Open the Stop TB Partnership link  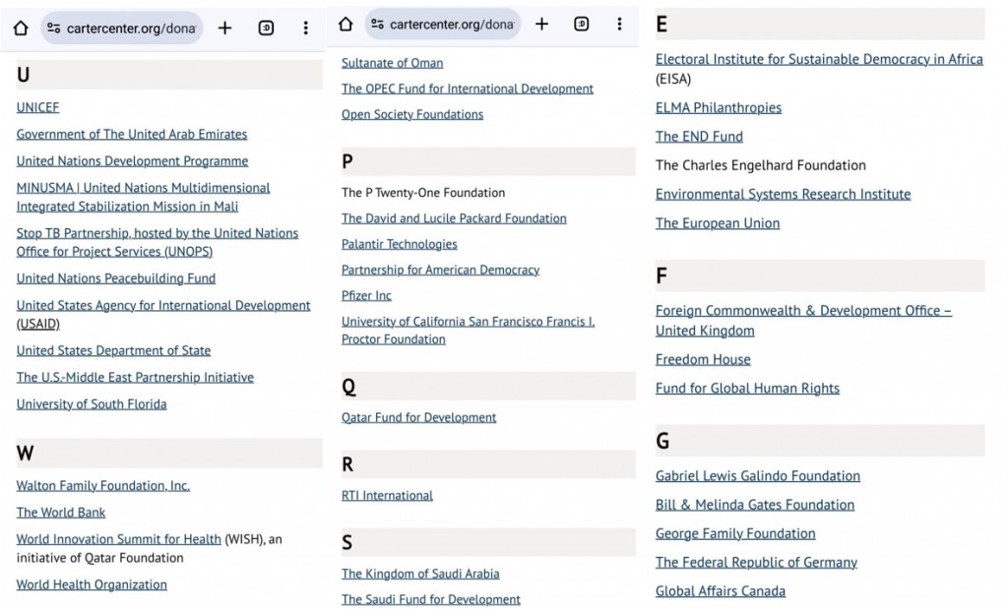tap(157, 242)
